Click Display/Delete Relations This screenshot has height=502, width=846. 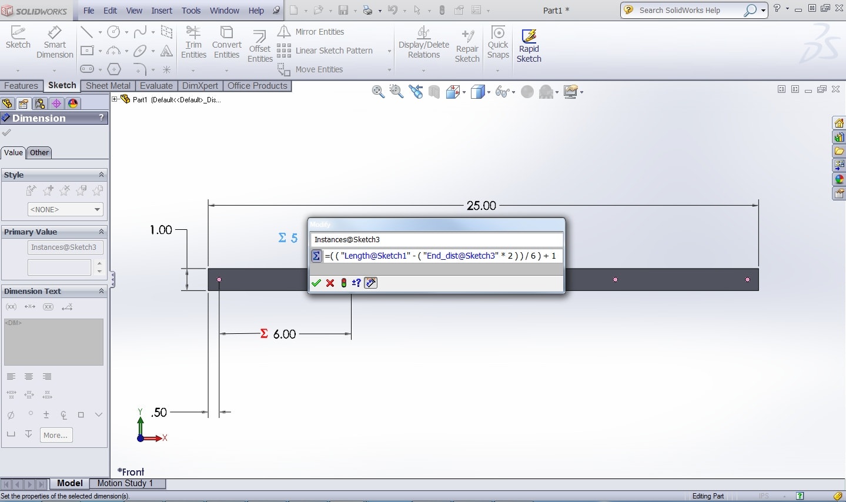(423, 42)
